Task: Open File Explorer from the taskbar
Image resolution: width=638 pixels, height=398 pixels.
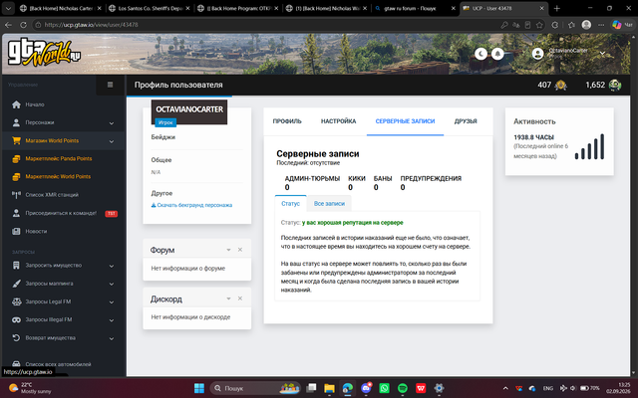Action: pos(329,388)
